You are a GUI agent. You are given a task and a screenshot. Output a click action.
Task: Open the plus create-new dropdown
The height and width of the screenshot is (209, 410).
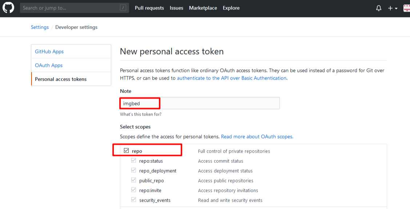tap(392, 8)
